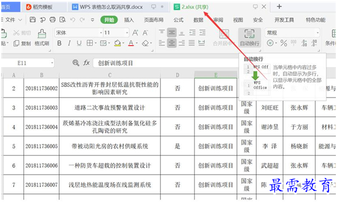Open the fill color dropdown arrow
The width and height of the screenshot is (337, 203).
tap(123, 43)
